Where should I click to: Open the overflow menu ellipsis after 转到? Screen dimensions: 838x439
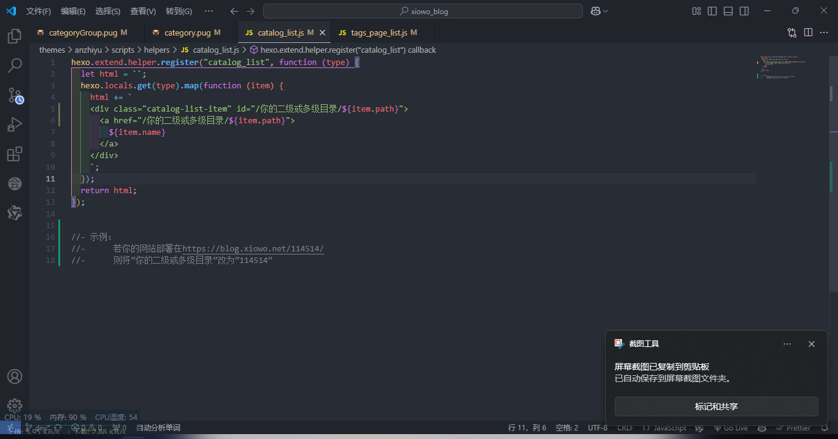coord(209,11)
